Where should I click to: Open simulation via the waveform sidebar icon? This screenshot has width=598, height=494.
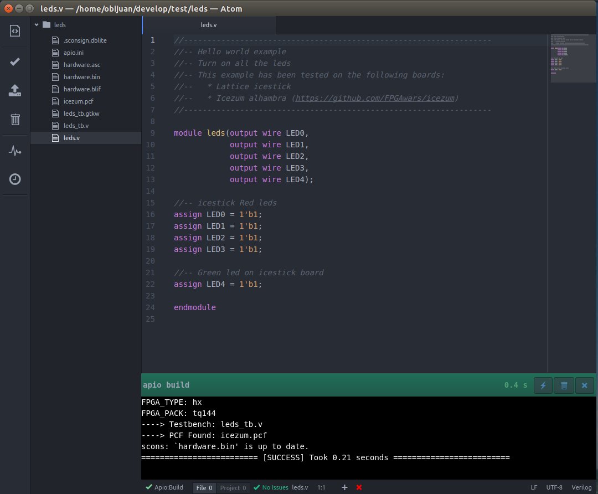pos(15,150)
